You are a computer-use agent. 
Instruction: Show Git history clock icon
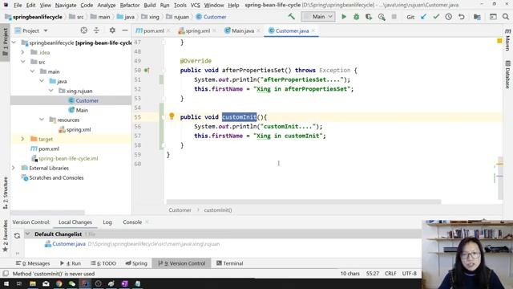449,17
